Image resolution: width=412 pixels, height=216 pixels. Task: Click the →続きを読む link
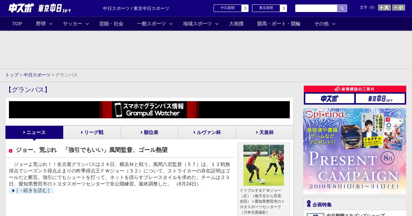pyautogui.click(x=31, y=191)
